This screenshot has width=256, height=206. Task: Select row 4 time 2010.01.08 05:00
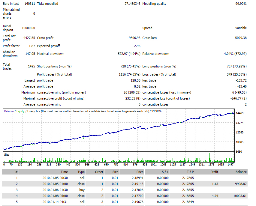click(x=55, y=196)
